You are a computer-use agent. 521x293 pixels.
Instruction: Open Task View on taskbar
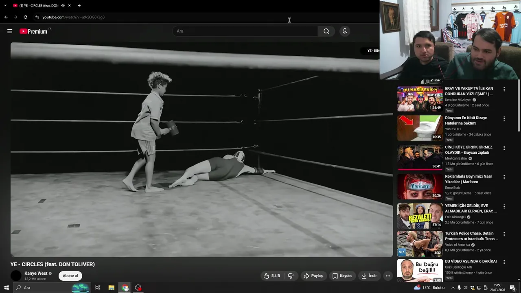click(98, 288)
